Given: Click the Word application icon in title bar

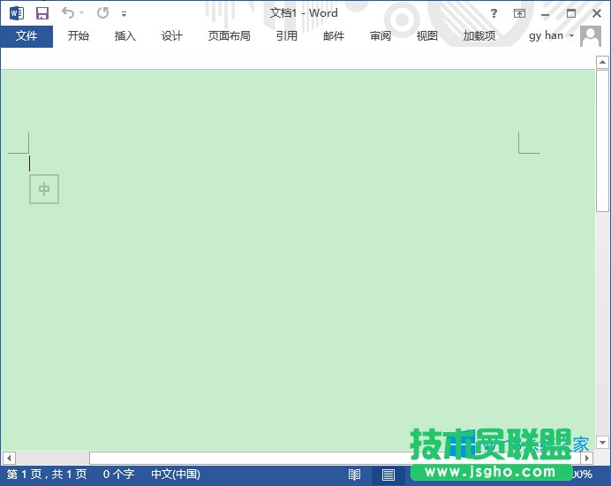Looking at the screenshot, I should (17, 13).
